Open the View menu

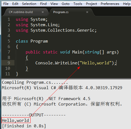54,4
